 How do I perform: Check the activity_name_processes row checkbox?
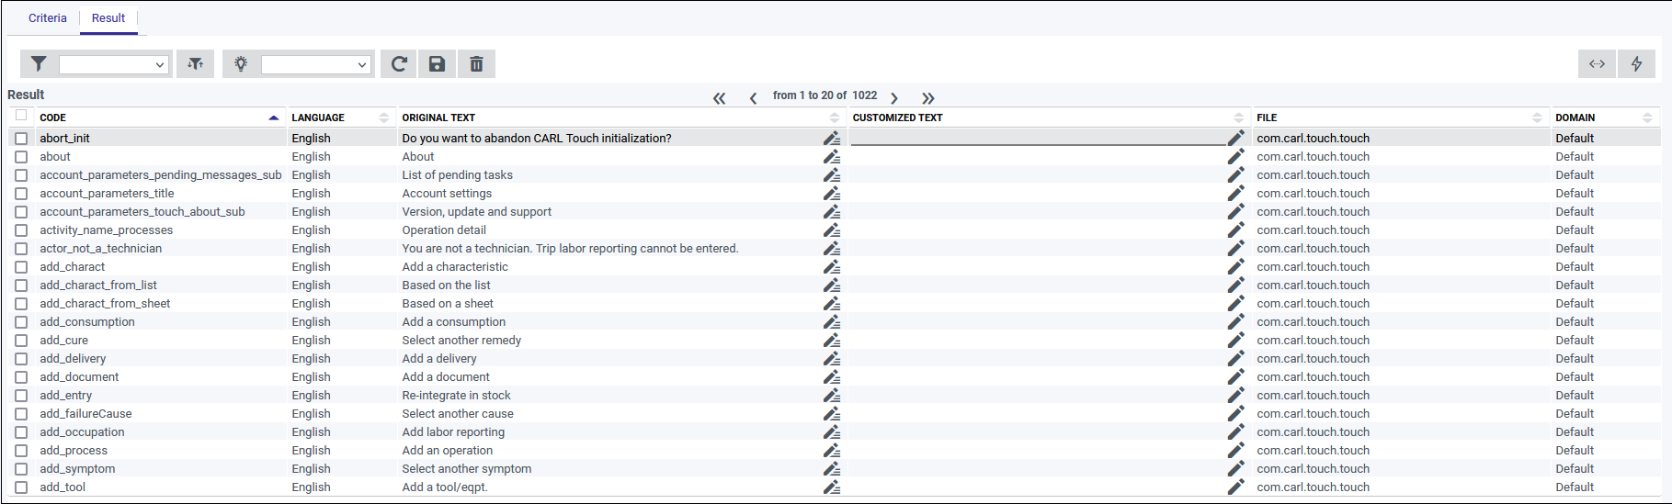tap(21, 230)
